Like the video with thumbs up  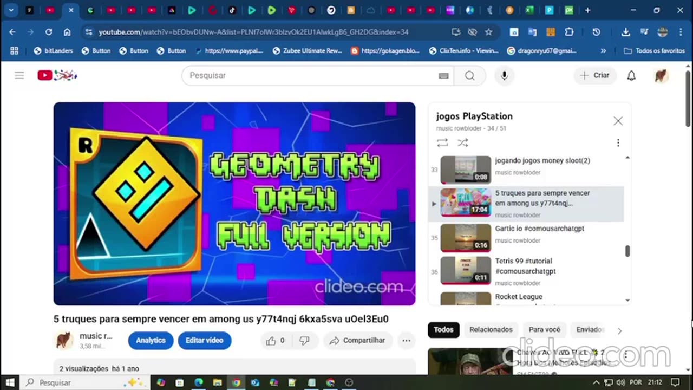(x=275, y=340)
